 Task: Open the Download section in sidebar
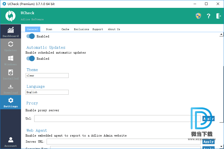pyautogui.click(x=10, y=88)
